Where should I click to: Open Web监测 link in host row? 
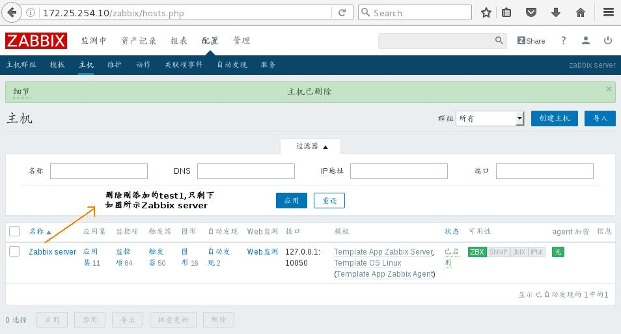point(262,252)
